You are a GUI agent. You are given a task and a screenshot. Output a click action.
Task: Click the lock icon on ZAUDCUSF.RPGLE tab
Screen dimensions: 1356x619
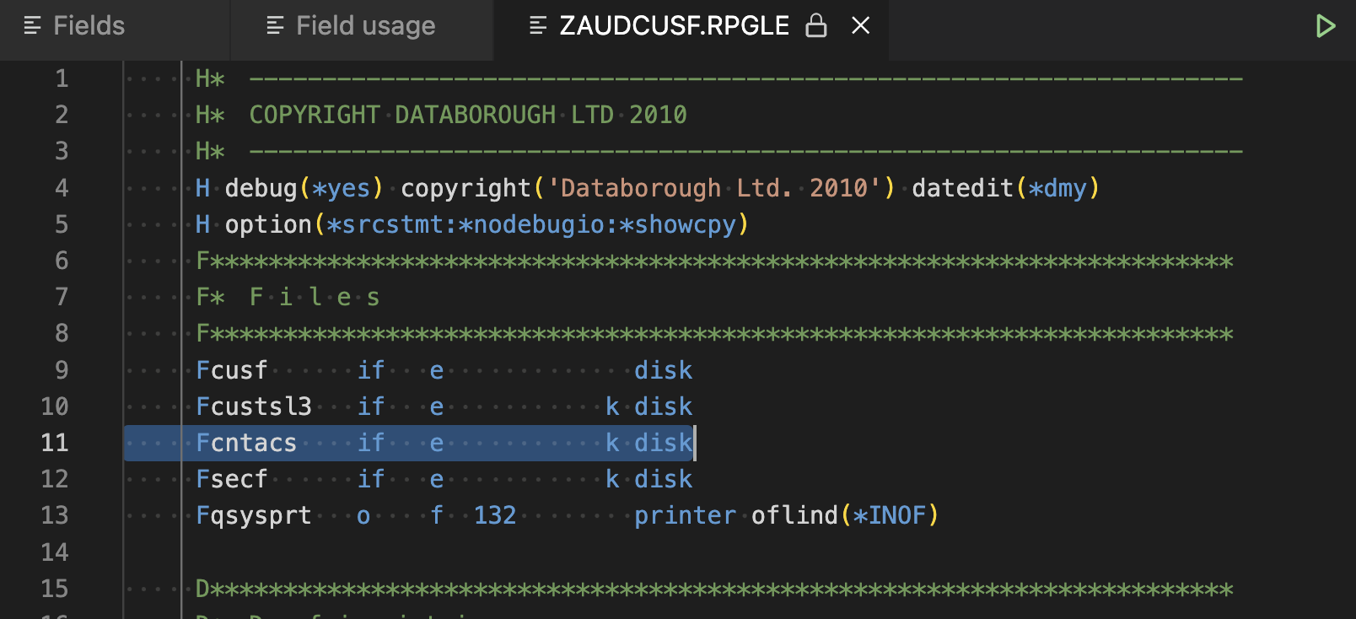pyautogui.click(x=815, y=26)
